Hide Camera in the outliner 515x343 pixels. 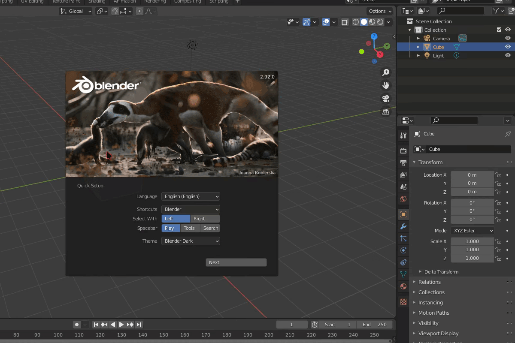click(x=508, y=38)
